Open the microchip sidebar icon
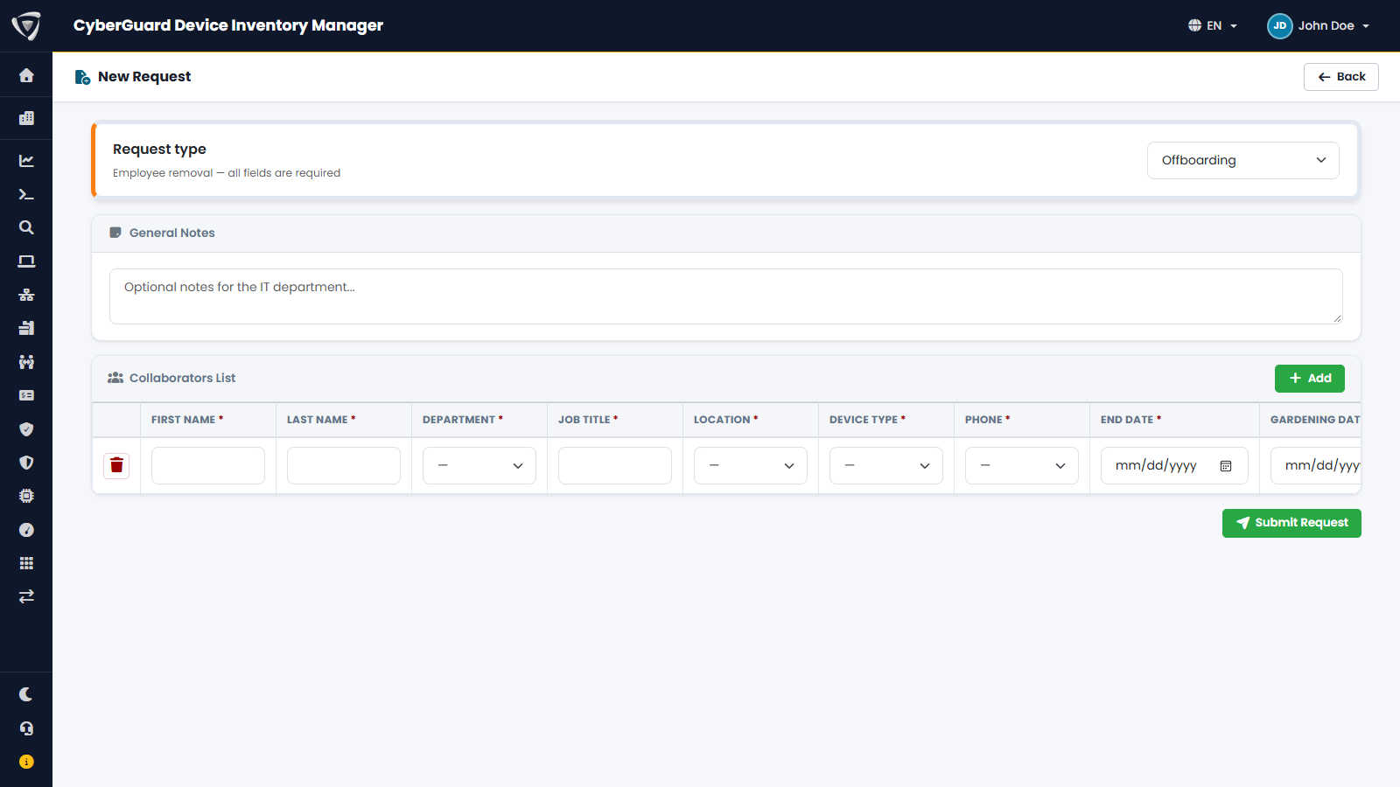 (26, 496)
